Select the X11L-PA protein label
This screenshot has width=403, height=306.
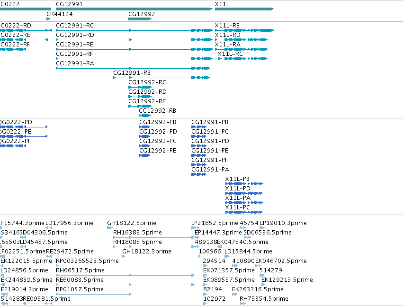click(x=238, y=198)
